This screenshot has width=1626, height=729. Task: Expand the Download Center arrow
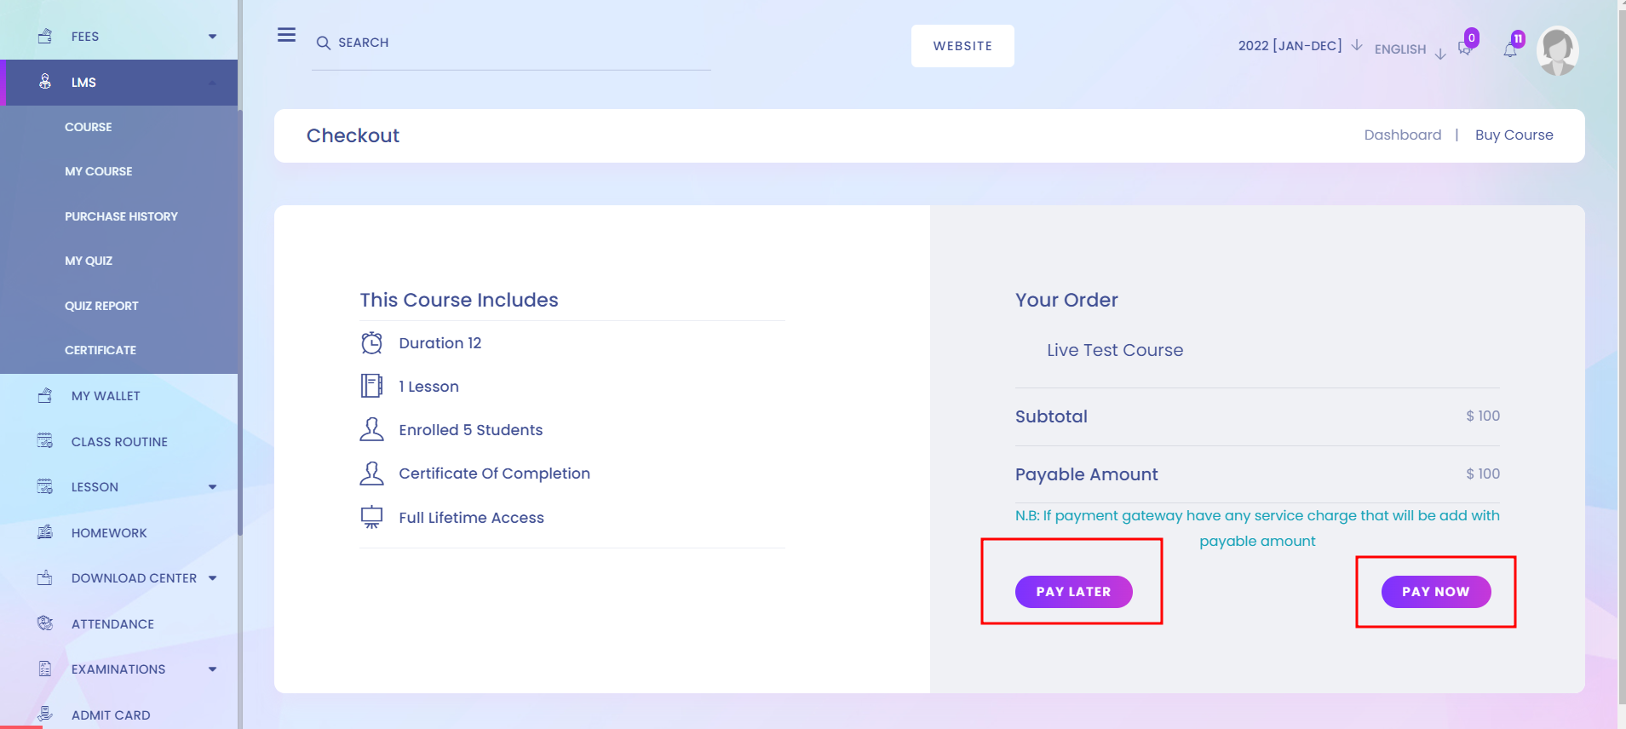[x=213, y=578]
